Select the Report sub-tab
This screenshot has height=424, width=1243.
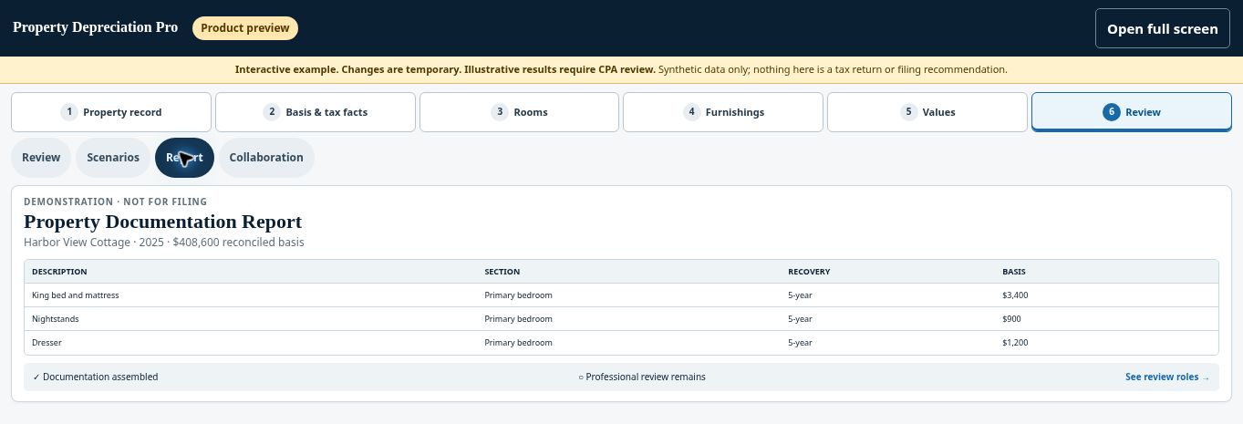[184, 158]
